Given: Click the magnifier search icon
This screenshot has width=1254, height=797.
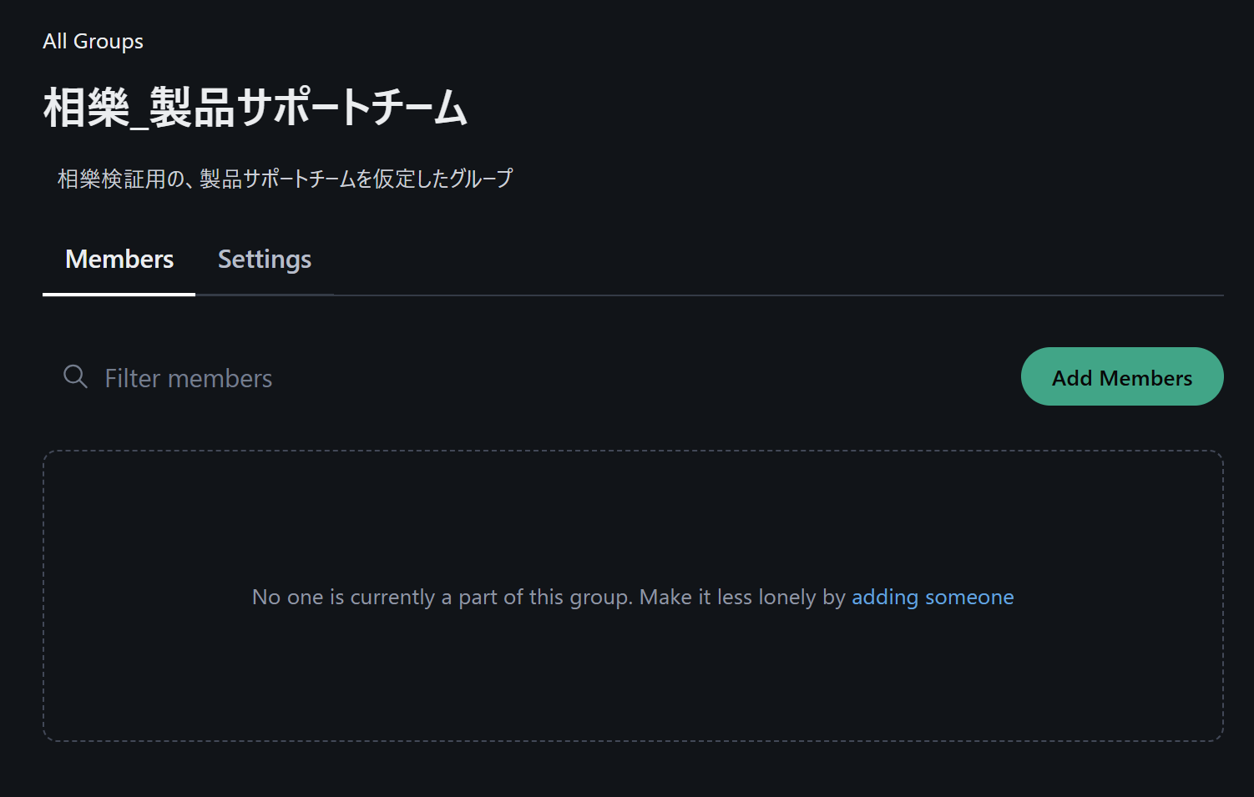Looking at the screenshot, I should pyautogui.click(x=75, y=376).
